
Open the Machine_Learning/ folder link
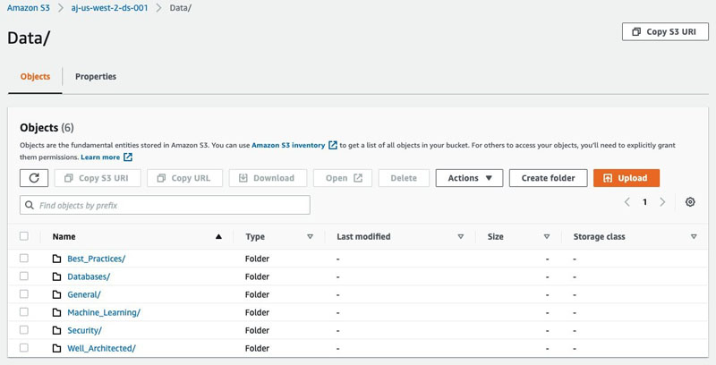click(104, 312)
